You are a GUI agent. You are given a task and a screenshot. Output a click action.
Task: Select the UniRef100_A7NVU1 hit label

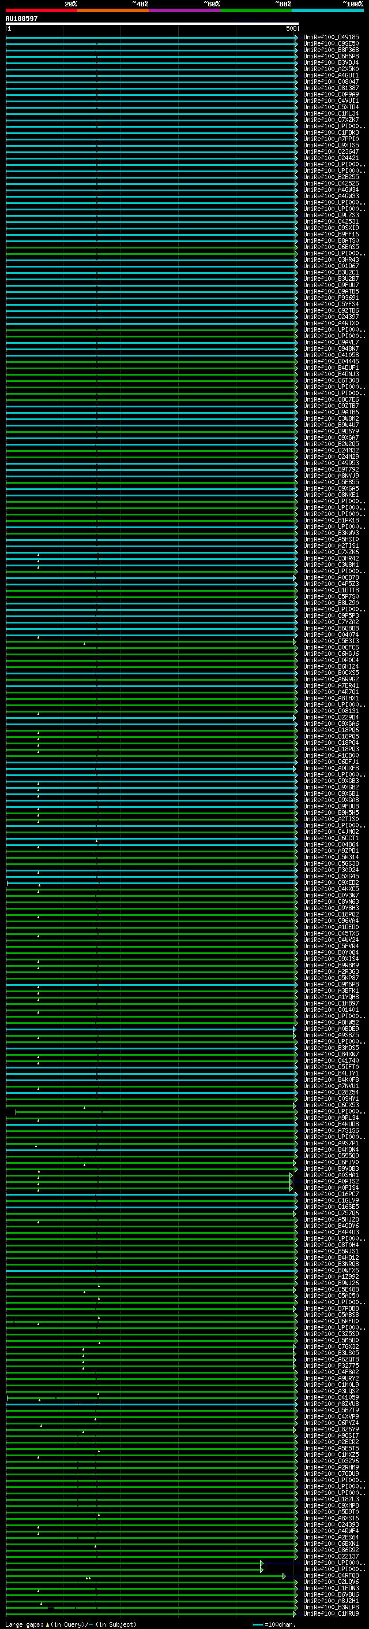(330, 1086)
